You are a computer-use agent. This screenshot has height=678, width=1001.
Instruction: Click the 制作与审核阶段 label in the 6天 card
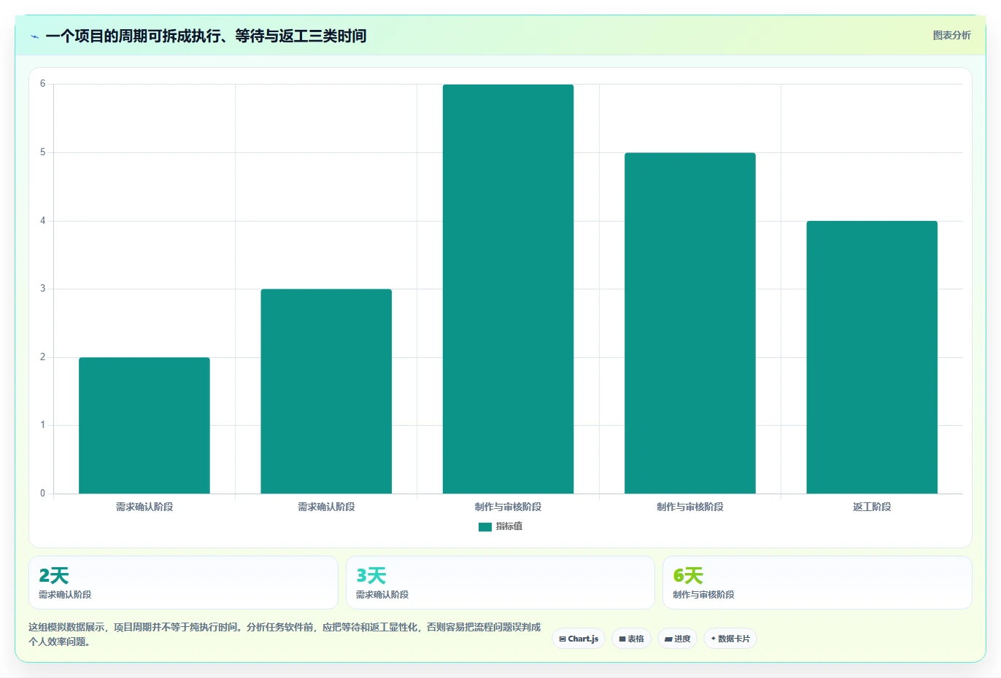[x=703, y=595]
